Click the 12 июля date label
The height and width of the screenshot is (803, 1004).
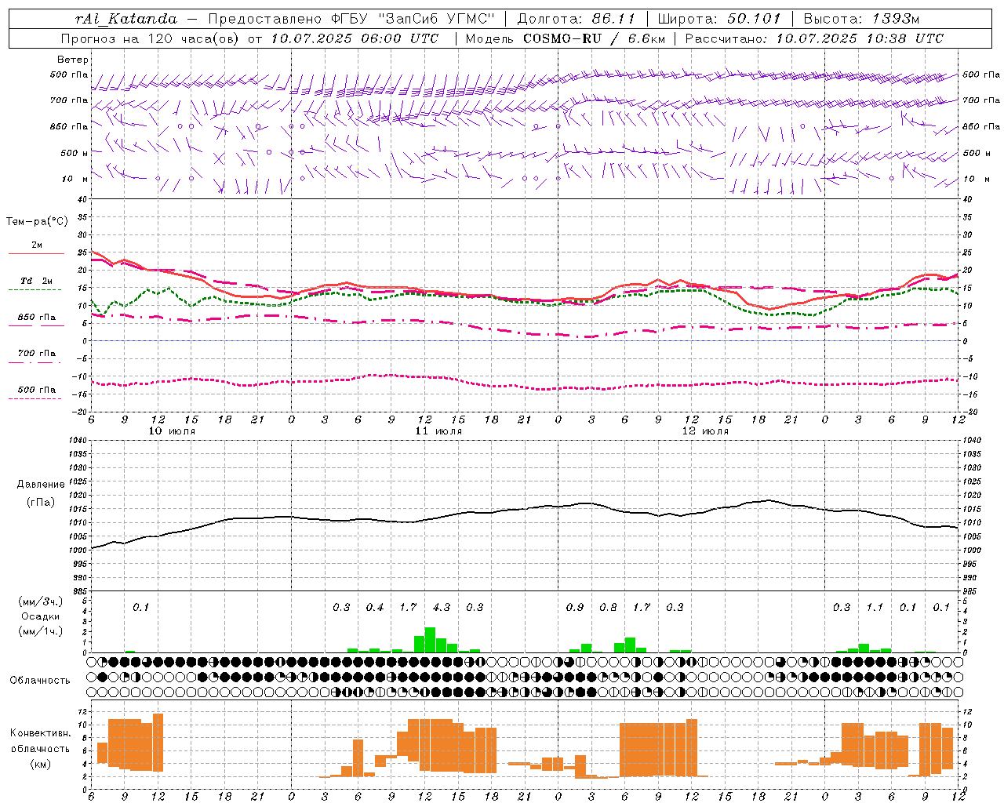click(705, 431)
